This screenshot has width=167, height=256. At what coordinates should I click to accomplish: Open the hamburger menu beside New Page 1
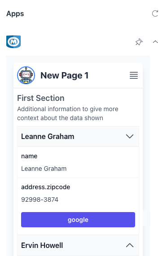pos(134,75)
